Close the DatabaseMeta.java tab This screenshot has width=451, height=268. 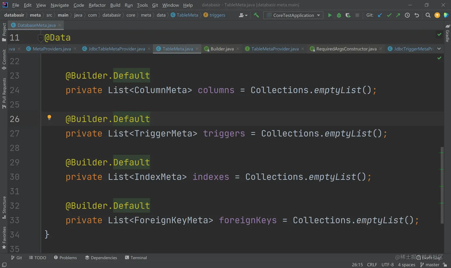click(x=60, y=25)
